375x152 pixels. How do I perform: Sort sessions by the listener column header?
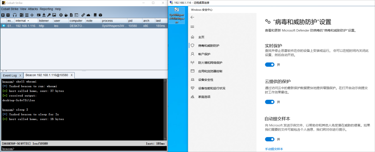45,21
